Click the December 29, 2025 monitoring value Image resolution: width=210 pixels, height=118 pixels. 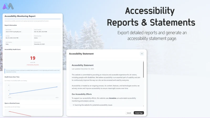[x=39, y=44]
